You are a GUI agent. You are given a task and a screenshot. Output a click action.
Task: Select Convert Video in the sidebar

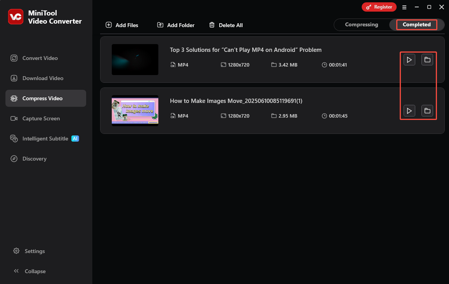pos(39,58)
